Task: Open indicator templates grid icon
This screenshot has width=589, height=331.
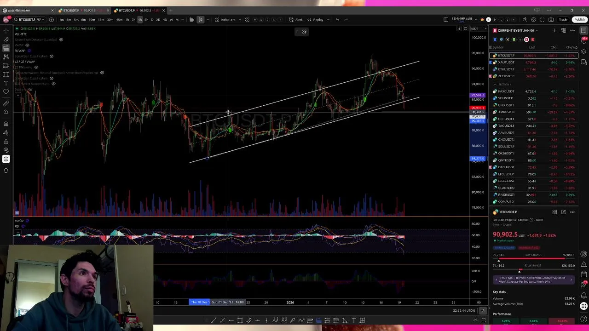Action: 247,20
